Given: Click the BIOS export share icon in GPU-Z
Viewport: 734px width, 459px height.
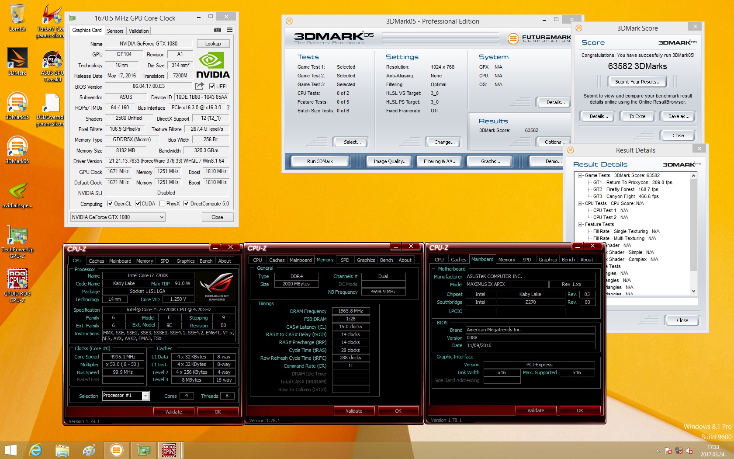Looking at the screenshot, I should (199, 86).
